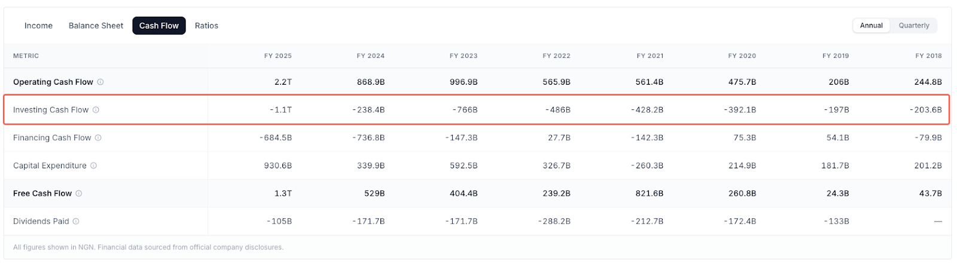Open the Ratios tab

click(206, 26)
